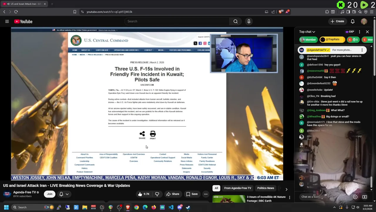Toggle the notification bell for Agenda-Free TV

pyautogui.click(x=61, y=194)
